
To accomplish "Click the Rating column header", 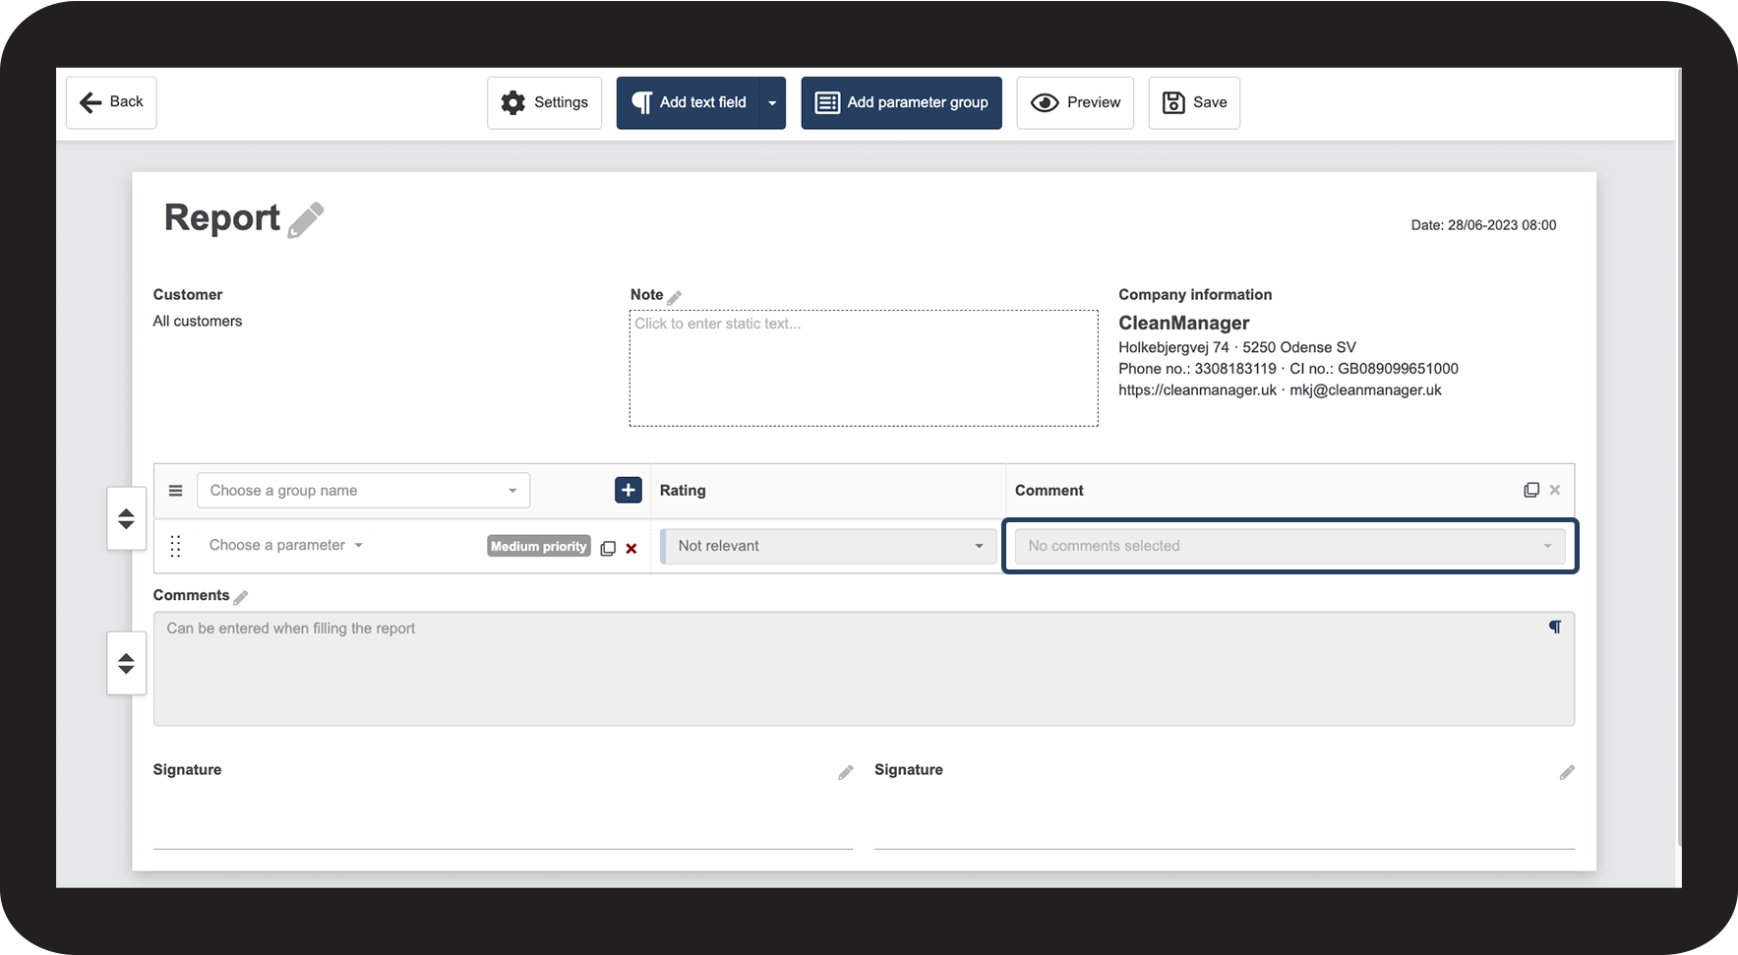I will click(x=683, y=490).
